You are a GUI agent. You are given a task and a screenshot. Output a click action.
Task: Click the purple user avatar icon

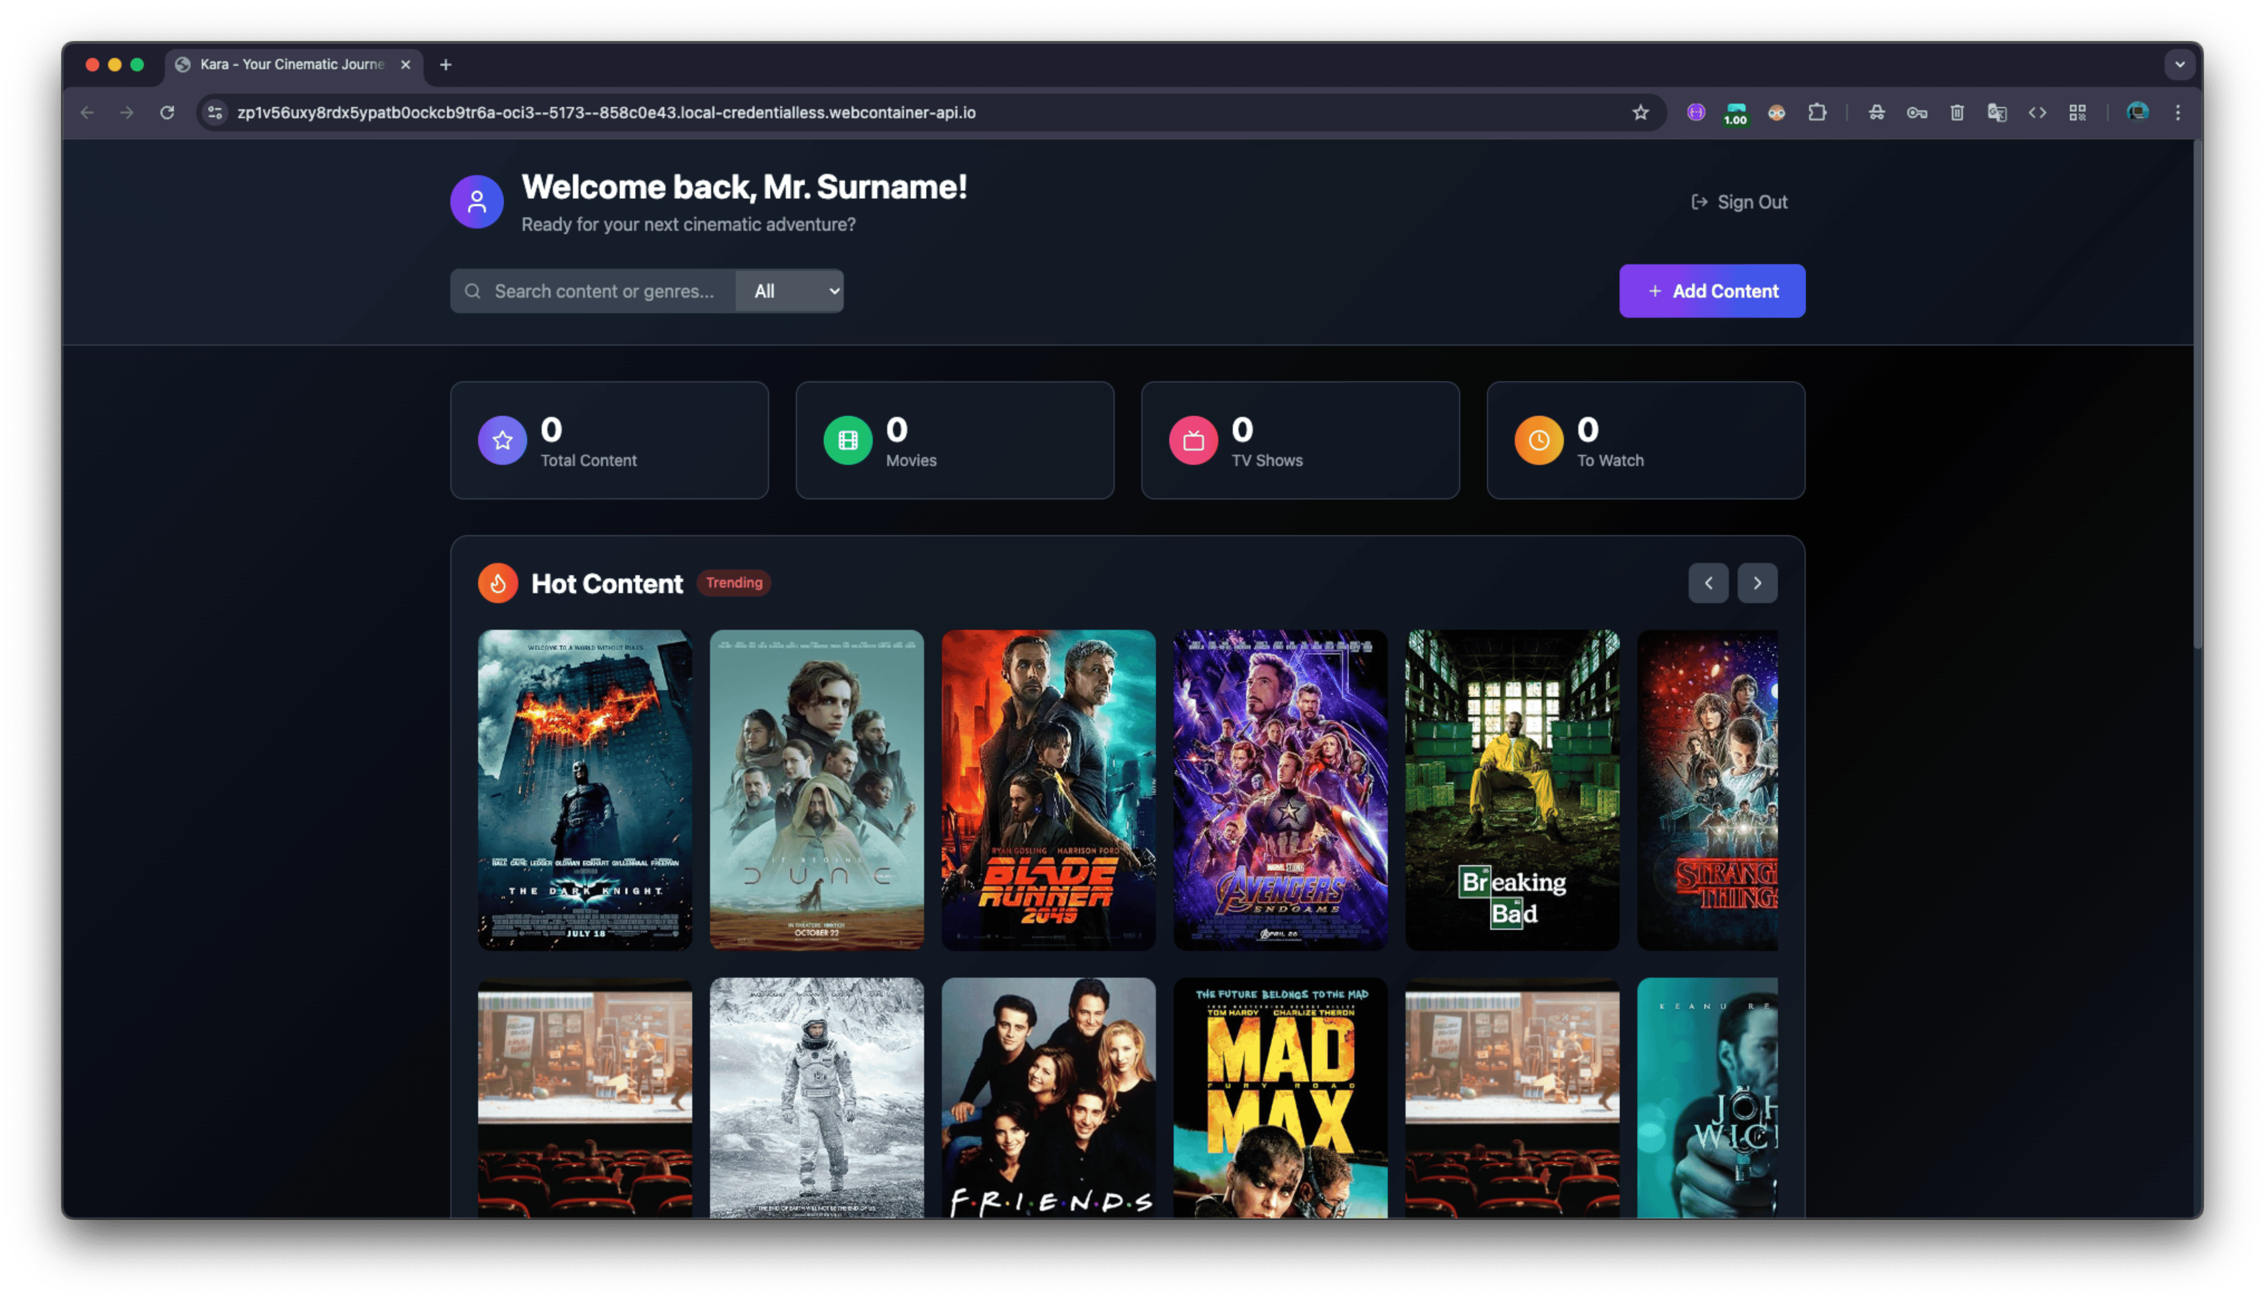(476, 202)
